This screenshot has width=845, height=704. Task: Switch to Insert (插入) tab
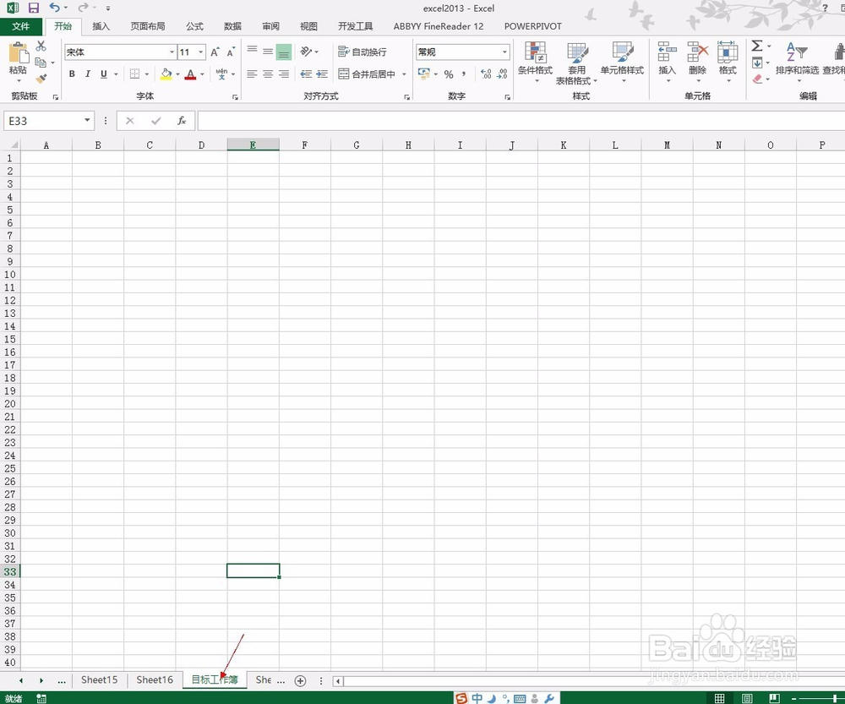pyautogui.click(x=101, y=26)
